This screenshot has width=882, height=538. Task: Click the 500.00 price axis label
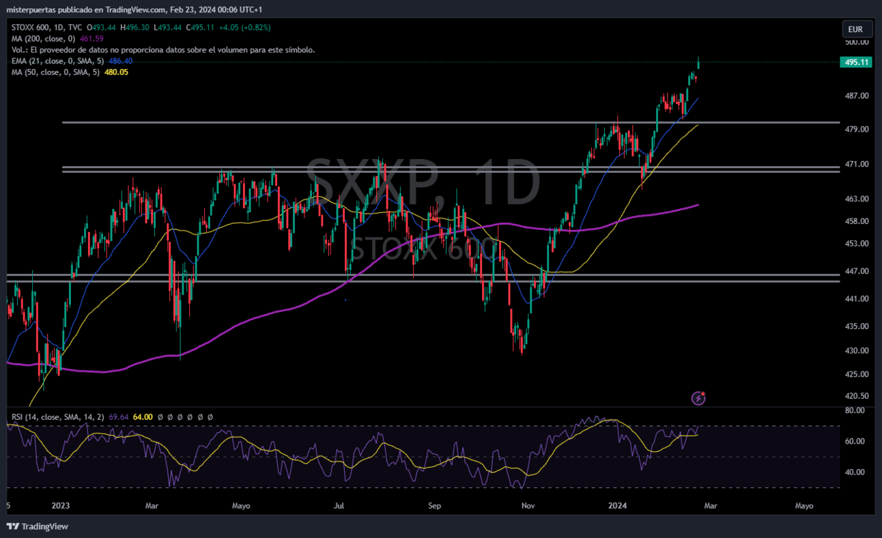tap(856, 42)
